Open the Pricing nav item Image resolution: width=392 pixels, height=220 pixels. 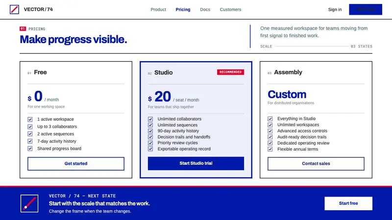click(183, 9)
